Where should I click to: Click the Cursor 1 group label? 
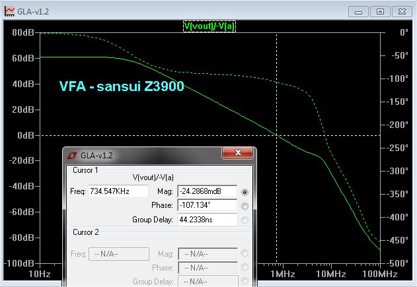click(x=85, y=170)
